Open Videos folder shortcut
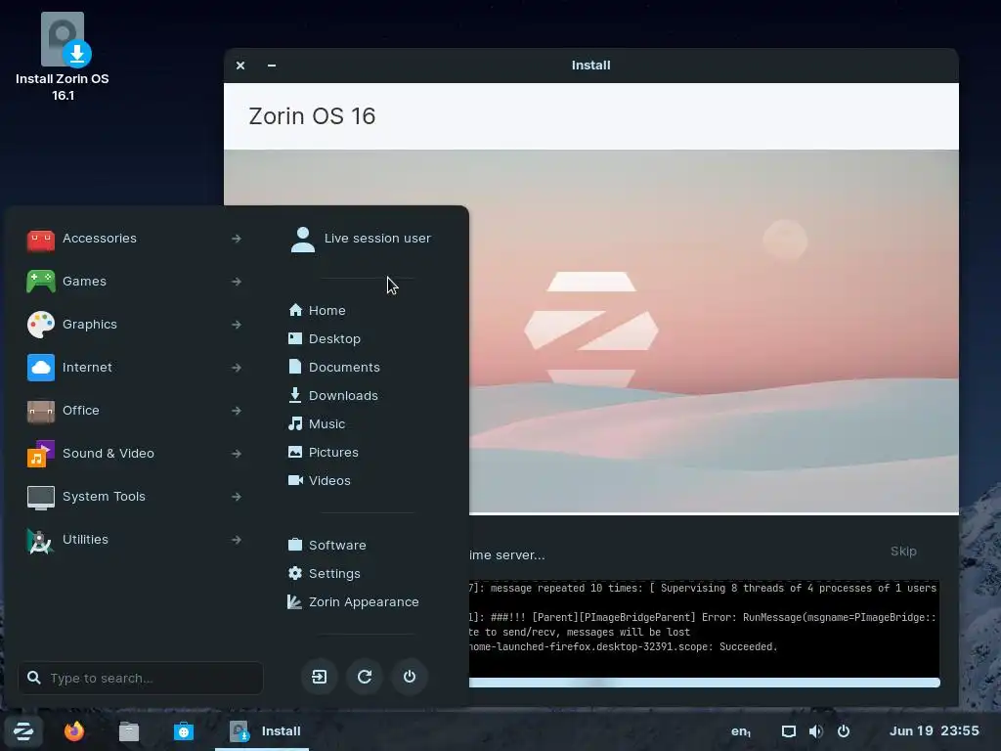Screen dimensions: 1001x751 [320, 480]
